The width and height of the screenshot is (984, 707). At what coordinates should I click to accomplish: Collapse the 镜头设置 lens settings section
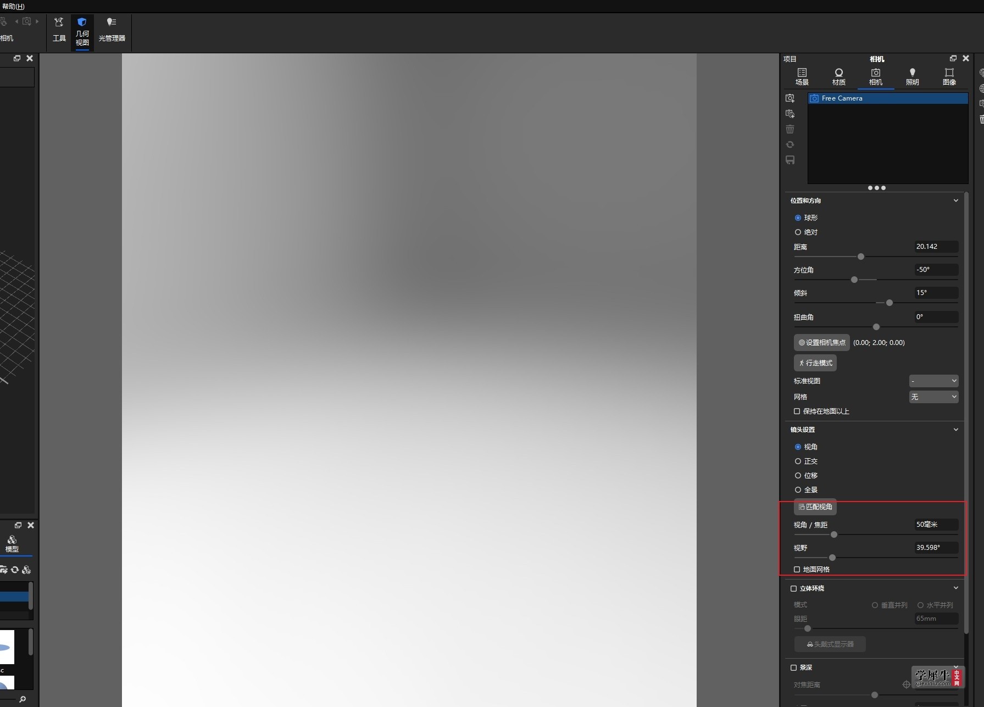tap(956, 430)
